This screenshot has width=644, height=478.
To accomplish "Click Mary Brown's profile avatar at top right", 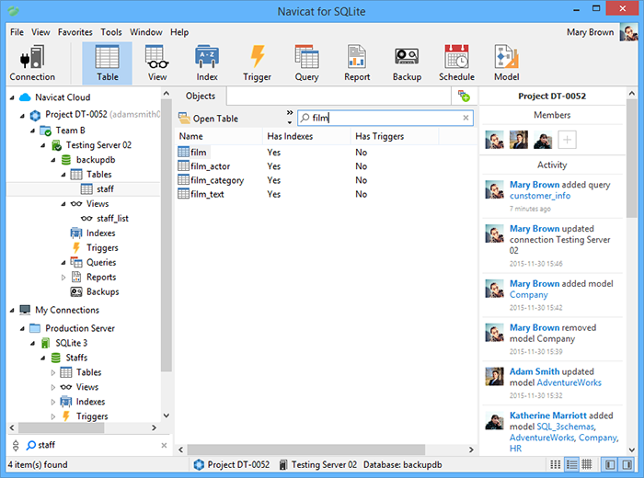I will tap(628, 32).
